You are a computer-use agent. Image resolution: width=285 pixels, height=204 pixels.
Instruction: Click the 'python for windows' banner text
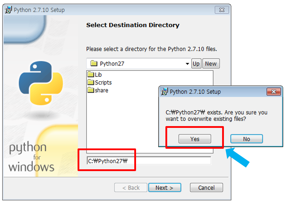(x=32, y=157)
